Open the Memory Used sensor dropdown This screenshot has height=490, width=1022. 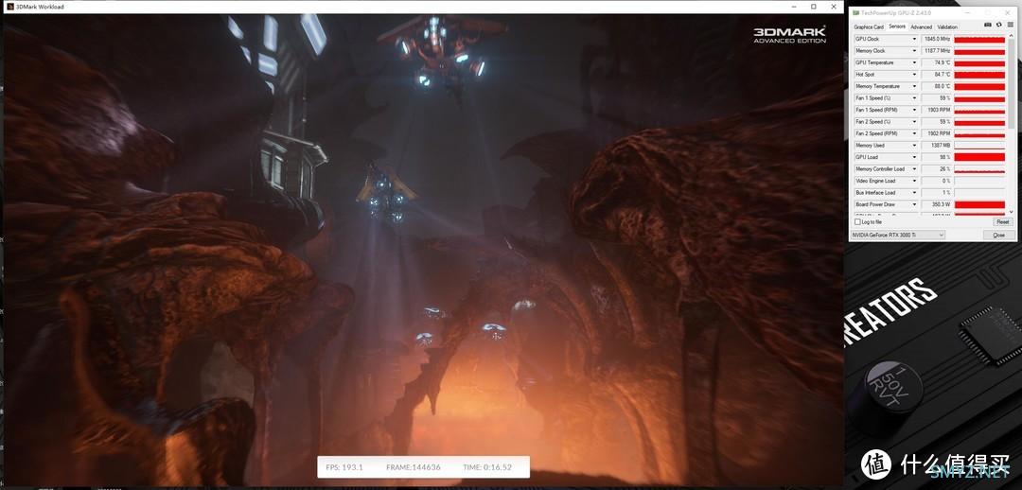(914, 146)
